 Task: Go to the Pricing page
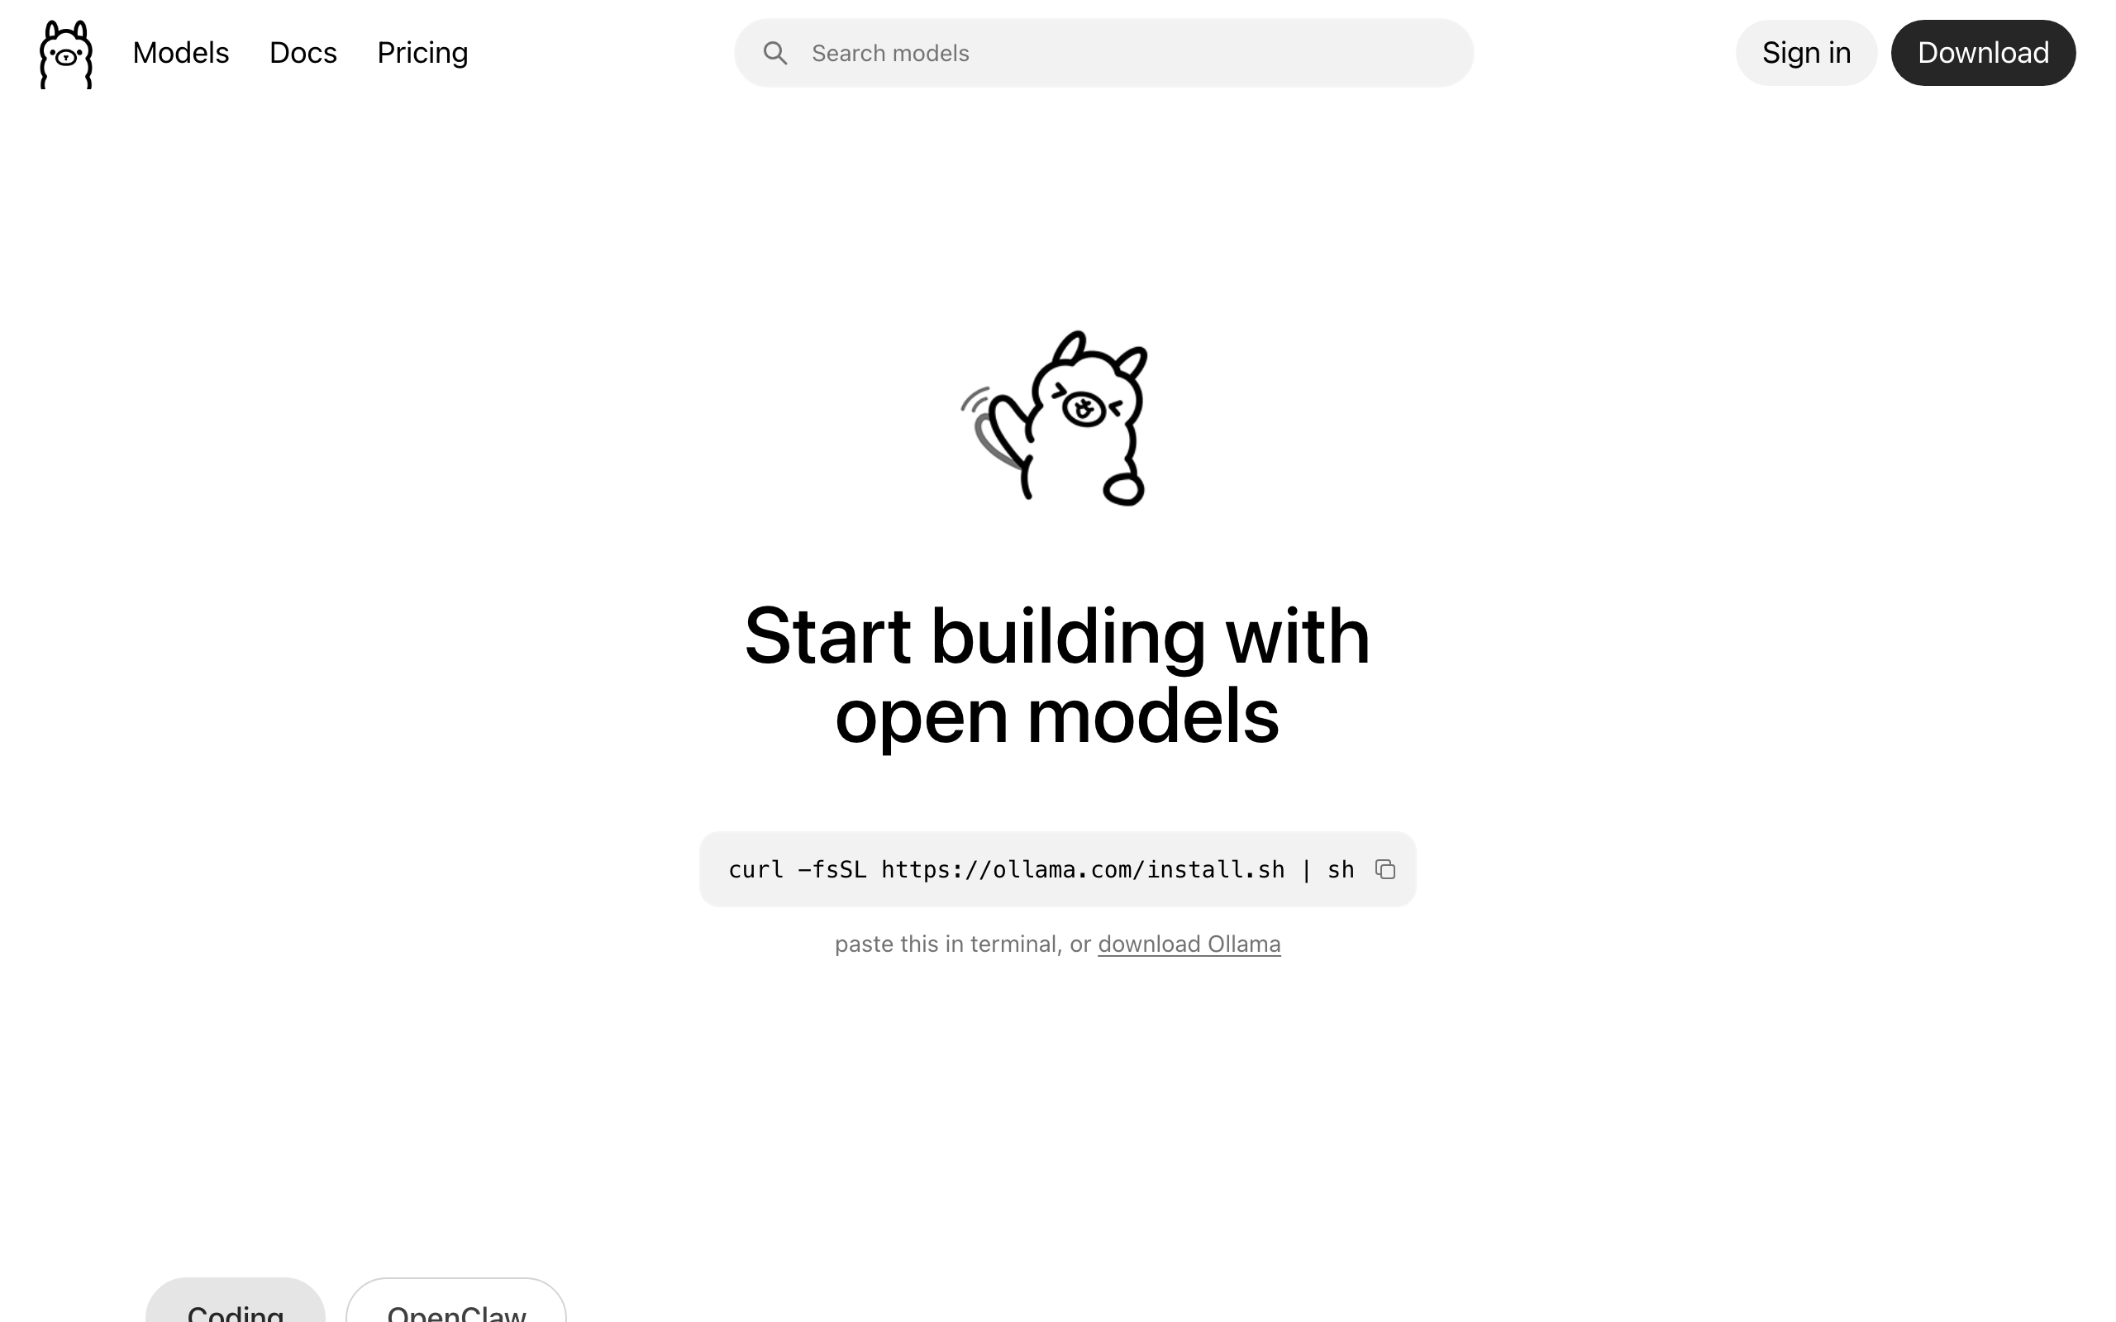(x=422, y=54)
